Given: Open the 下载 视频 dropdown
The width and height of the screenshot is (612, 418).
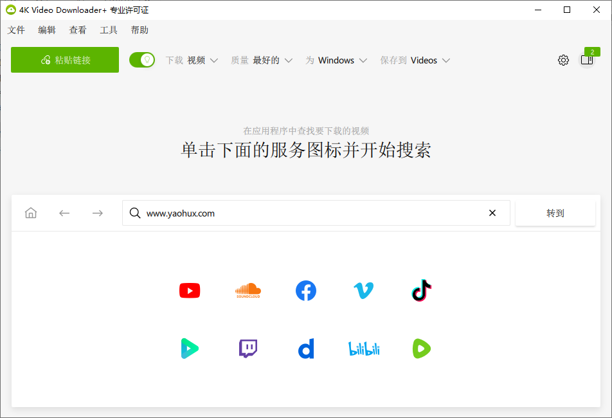Looking at the screenshot, I should [192, 60].
